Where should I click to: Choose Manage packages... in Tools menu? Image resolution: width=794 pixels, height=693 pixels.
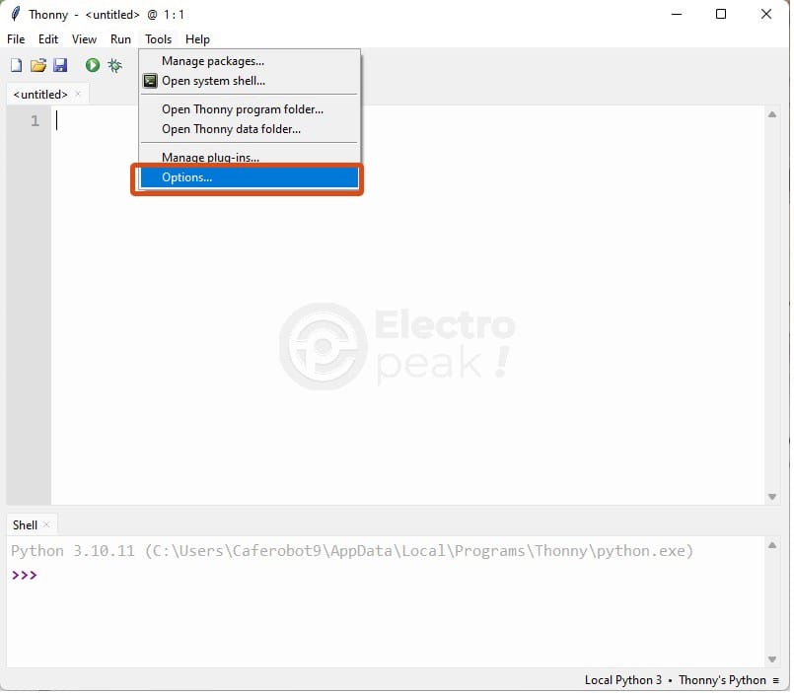tap(212, 61)
